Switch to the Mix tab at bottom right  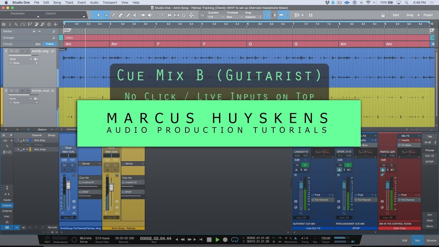pos(417,240)
